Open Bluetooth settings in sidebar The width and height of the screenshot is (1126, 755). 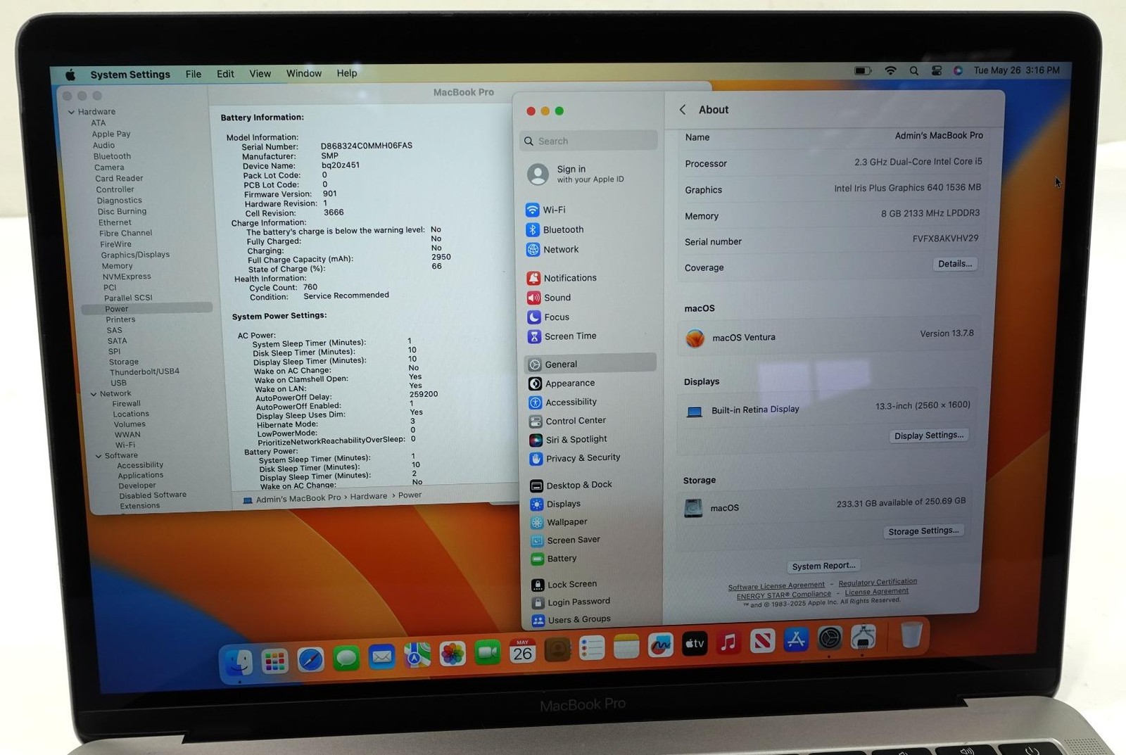(555, 229)
